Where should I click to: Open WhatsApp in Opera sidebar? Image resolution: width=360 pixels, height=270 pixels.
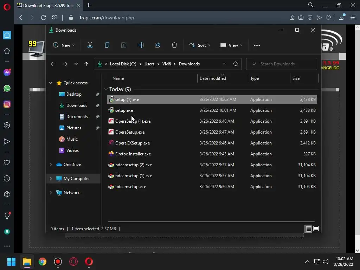click(7, 88)
